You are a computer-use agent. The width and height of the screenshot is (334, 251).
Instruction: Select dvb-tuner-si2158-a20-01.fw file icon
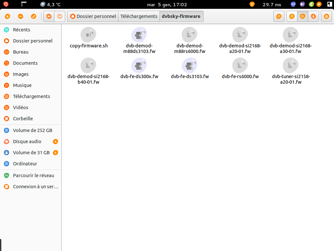tap(290, 65)
